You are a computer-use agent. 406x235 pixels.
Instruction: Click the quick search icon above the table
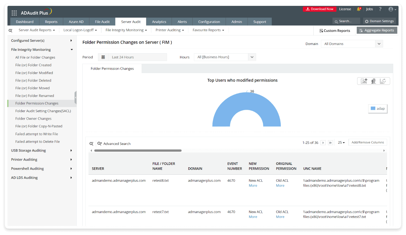point(91,144)
